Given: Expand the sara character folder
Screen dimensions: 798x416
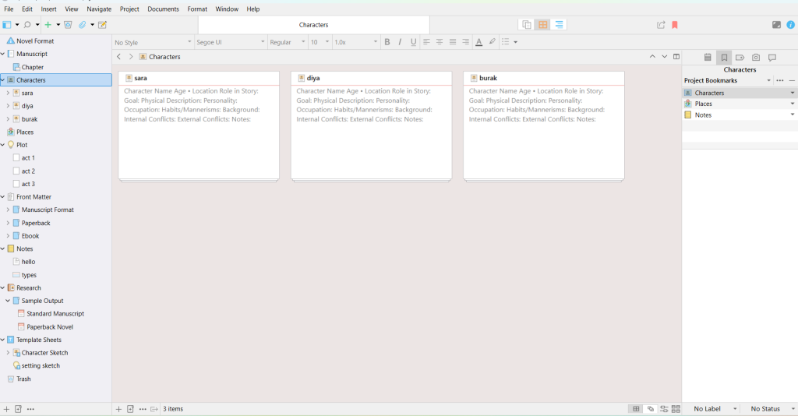Looking at the screenshot, I should (8, 93).
